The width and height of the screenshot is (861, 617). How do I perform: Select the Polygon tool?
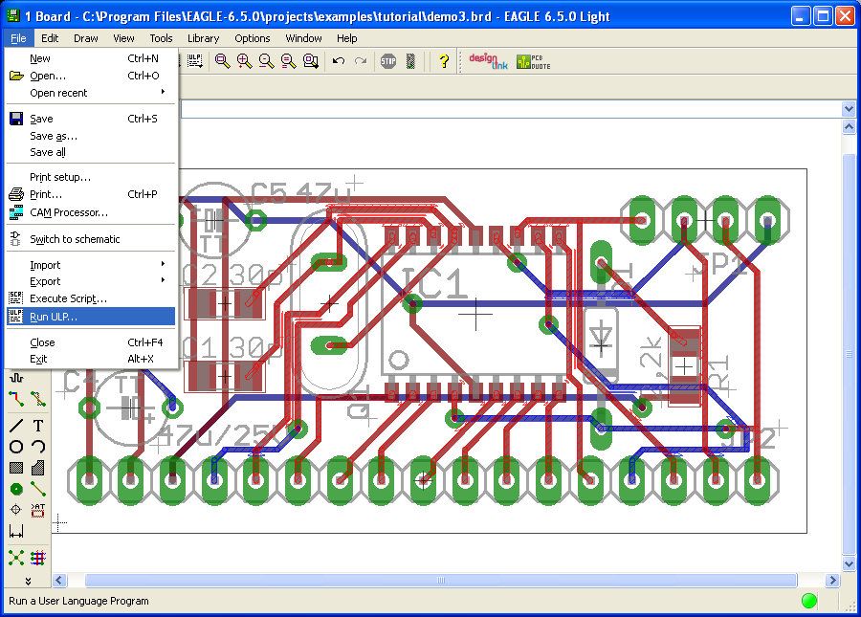(x=38, y=468)
